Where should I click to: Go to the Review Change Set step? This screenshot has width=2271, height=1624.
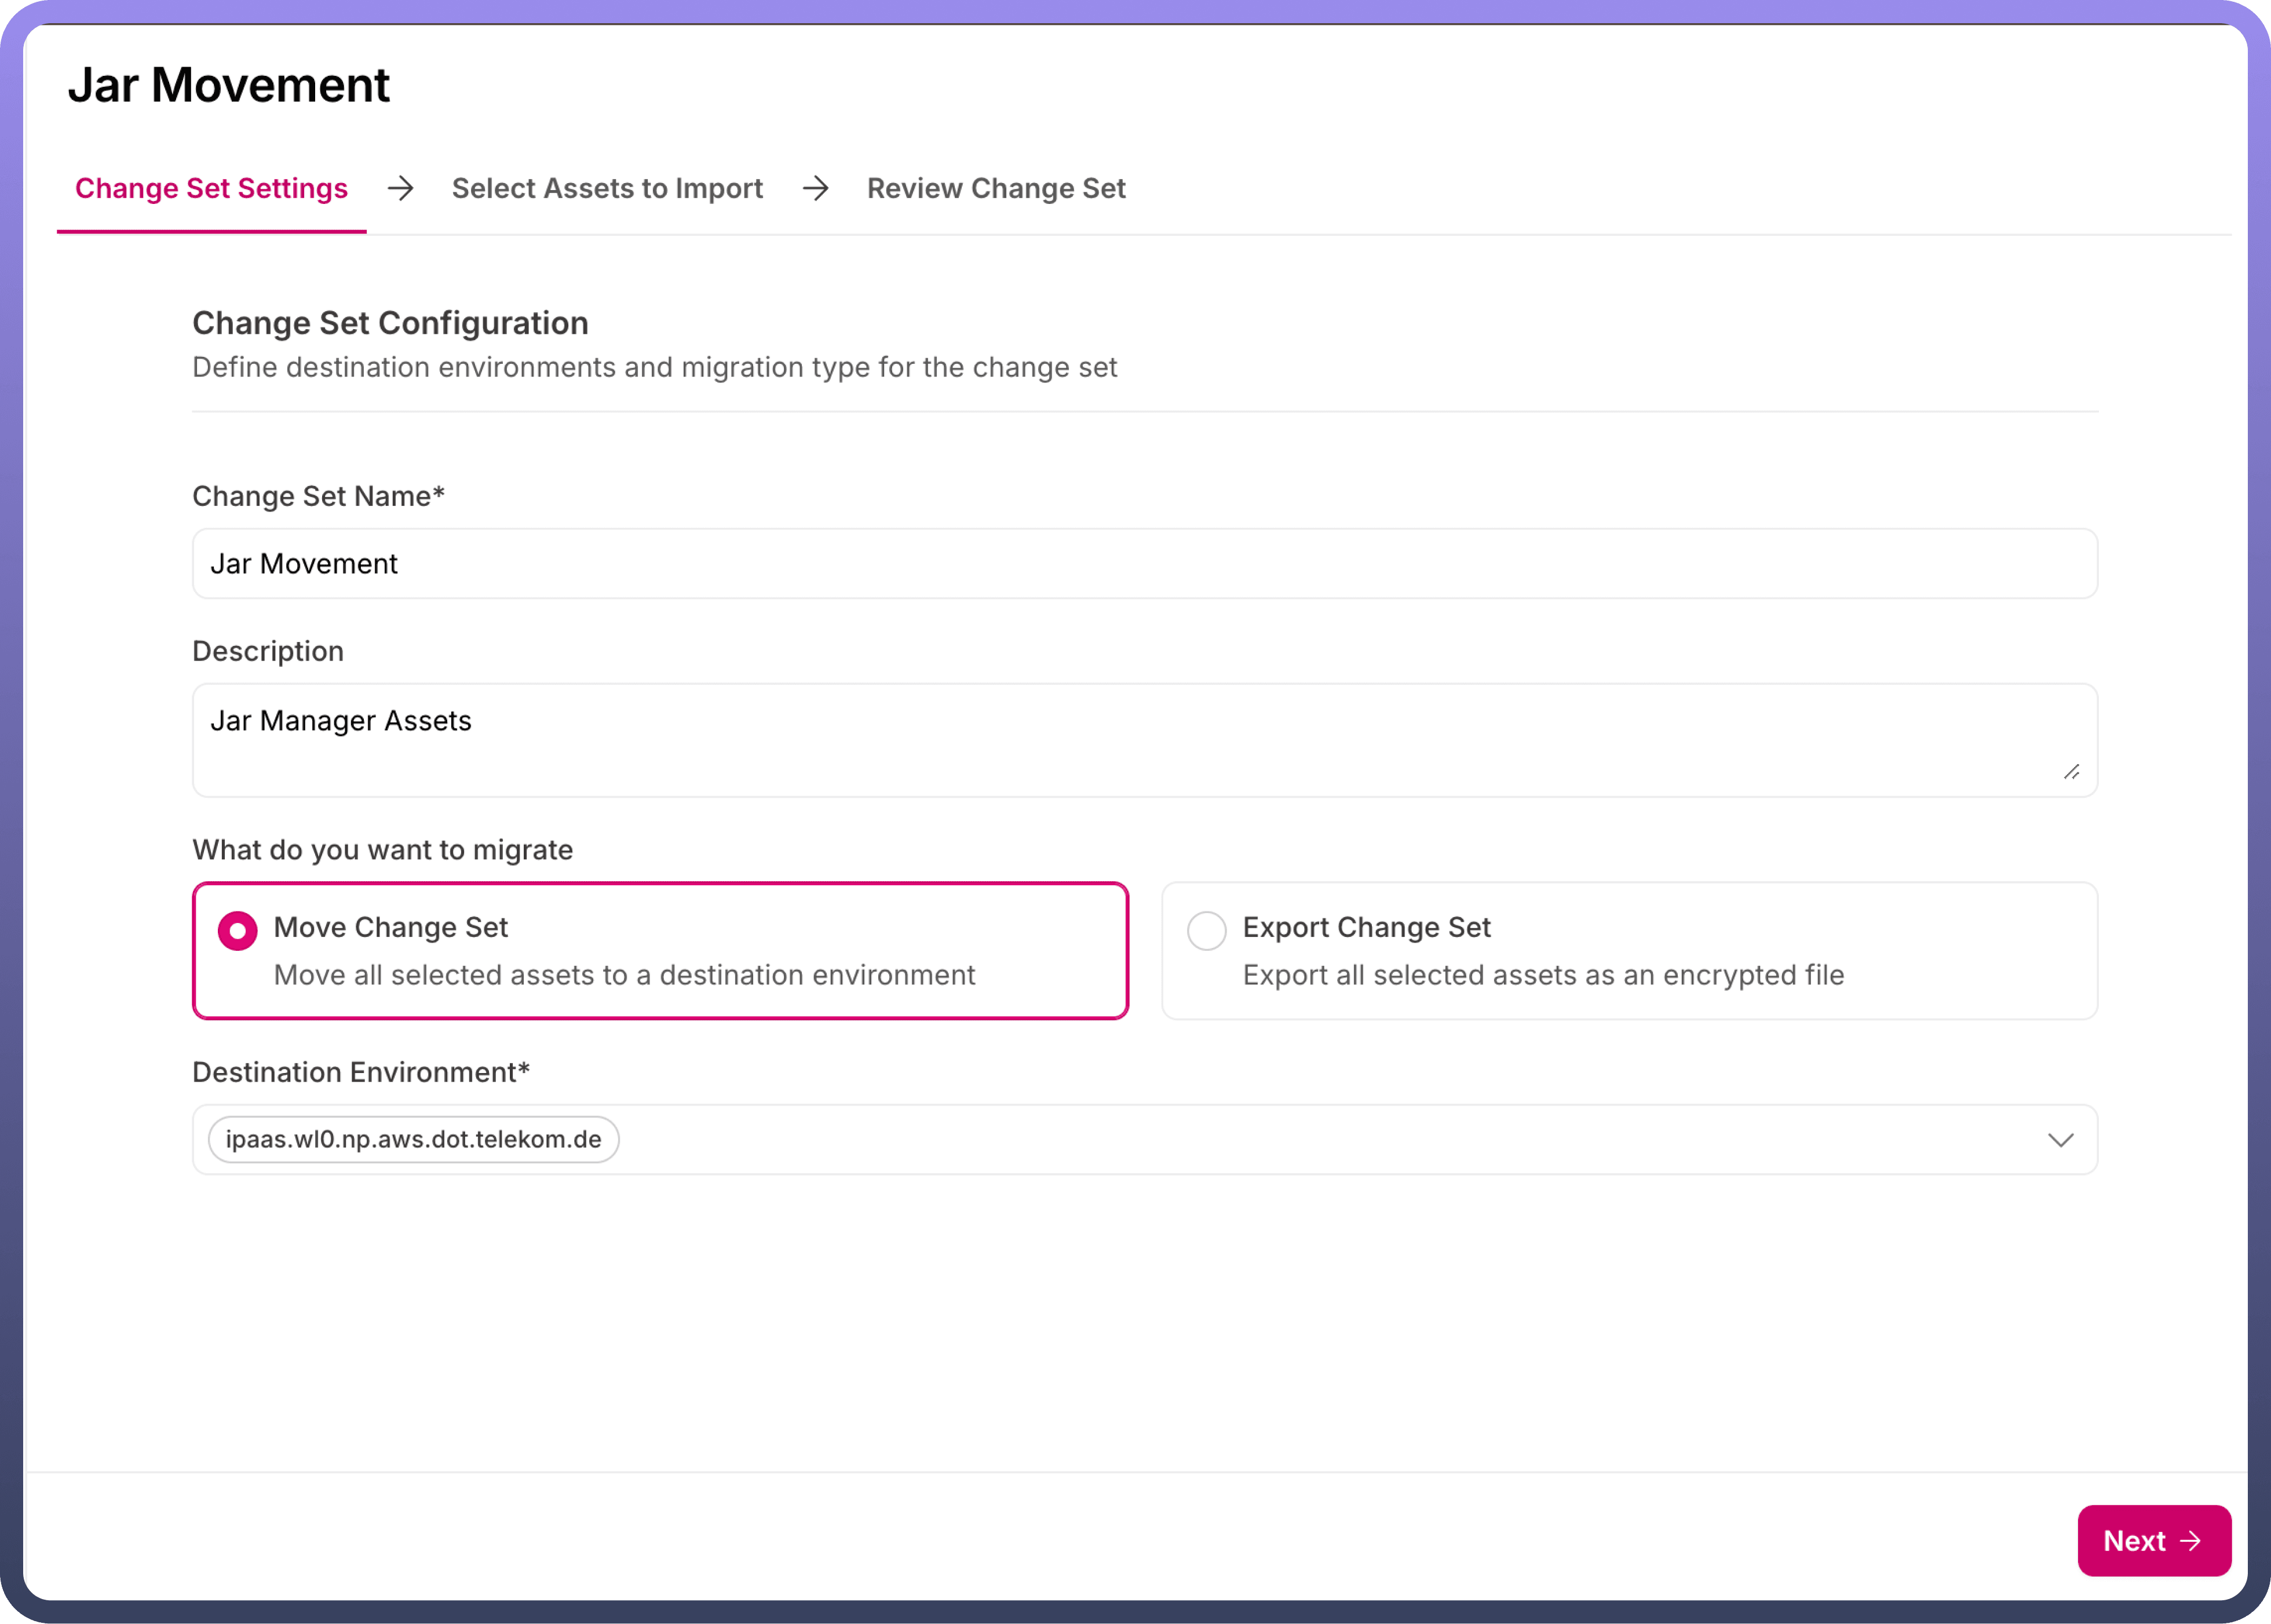pos(996,189)
